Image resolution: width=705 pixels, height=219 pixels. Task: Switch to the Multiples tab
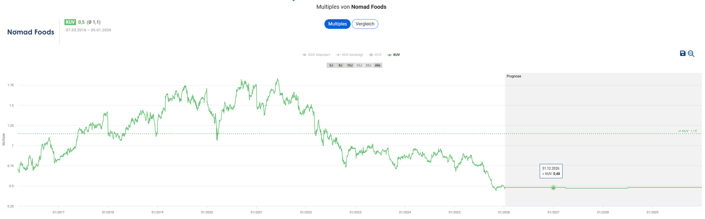click(337, 24)
